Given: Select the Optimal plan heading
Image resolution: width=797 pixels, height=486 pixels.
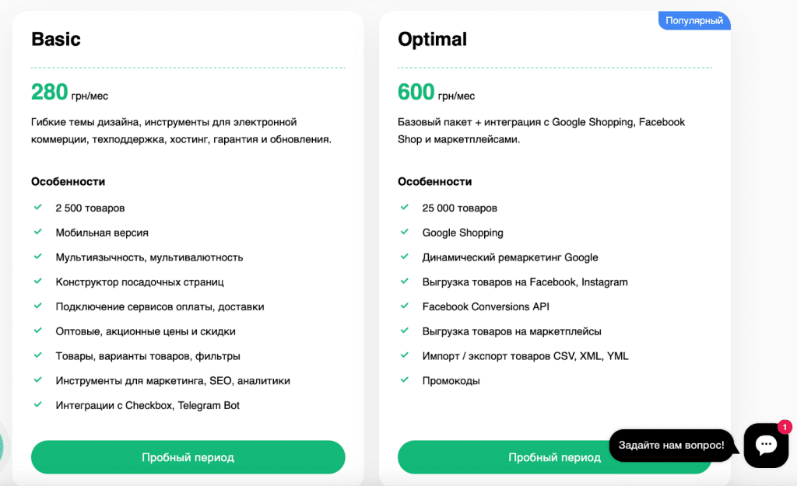Looking at the screenshot, I should [432, 39].
